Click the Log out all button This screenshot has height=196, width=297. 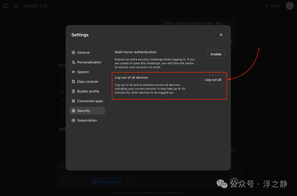click(x=213, y=80)
